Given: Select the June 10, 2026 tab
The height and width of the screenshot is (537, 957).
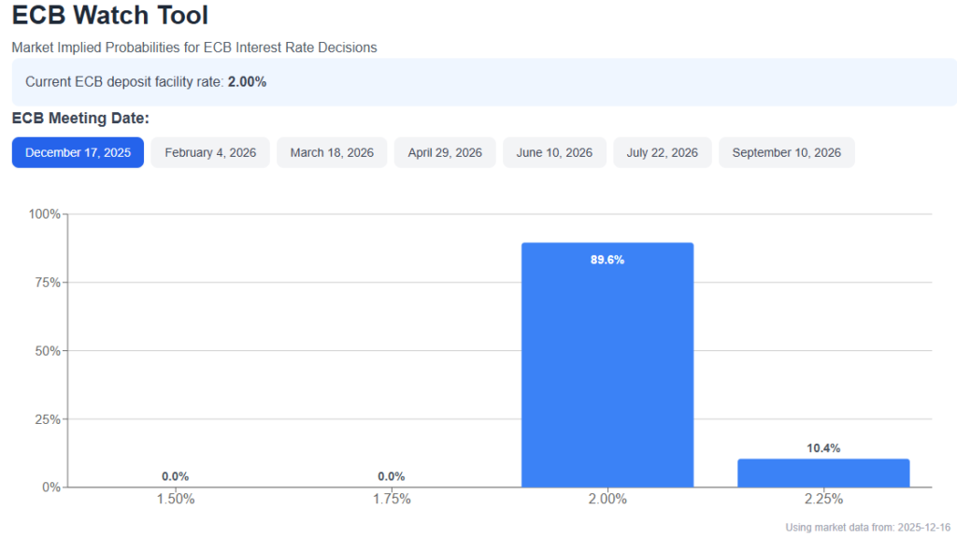Looking at the screenshot, I should [554, 152].
